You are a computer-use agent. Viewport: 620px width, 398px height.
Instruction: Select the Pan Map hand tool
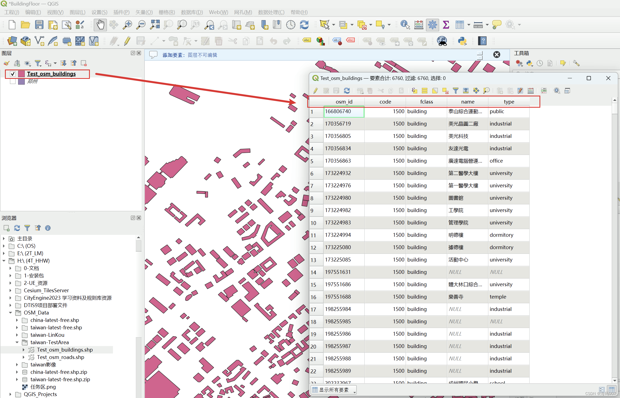pos(100,25)
